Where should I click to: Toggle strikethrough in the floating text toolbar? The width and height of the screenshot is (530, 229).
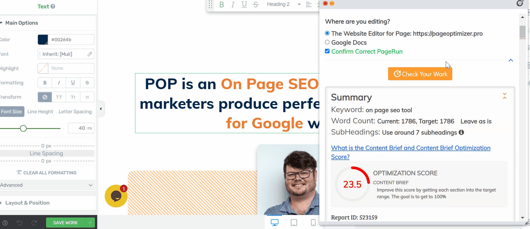(x=256, y=4)
